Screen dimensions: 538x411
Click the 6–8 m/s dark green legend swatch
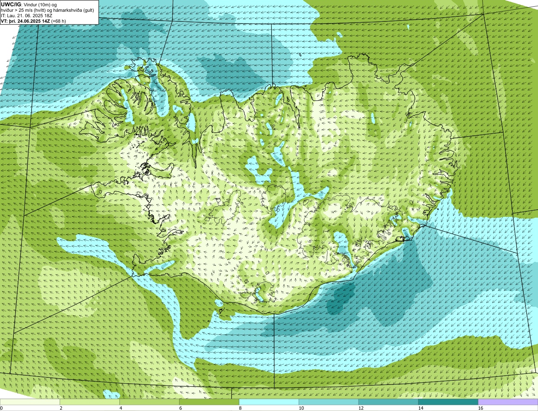209,402
